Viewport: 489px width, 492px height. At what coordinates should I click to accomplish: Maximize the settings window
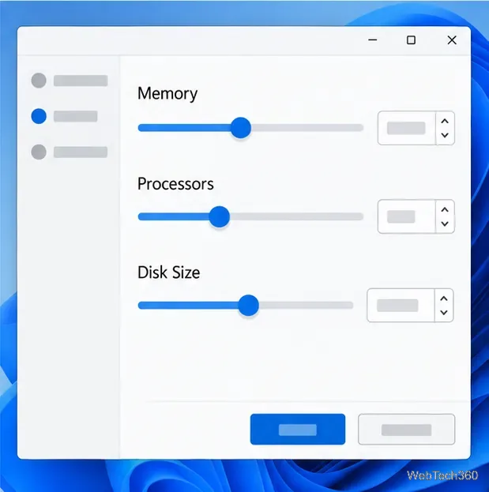point(411,39)
